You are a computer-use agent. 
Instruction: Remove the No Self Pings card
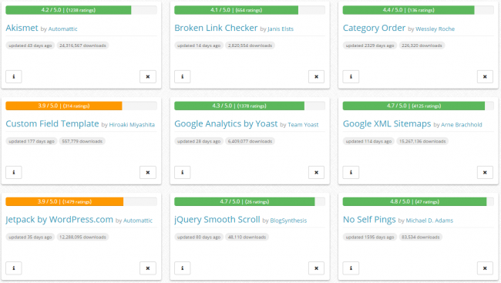(x=485, y=268)
